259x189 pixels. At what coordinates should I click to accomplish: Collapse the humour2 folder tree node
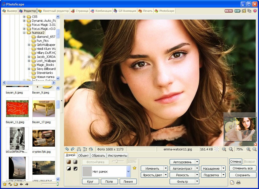24,33
